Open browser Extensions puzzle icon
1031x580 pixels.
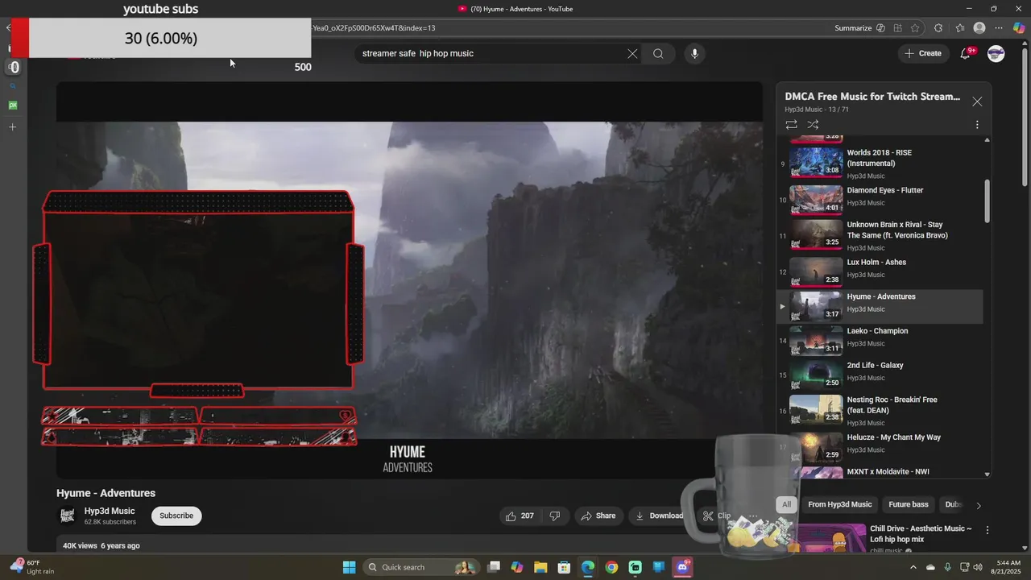point(938,28)
